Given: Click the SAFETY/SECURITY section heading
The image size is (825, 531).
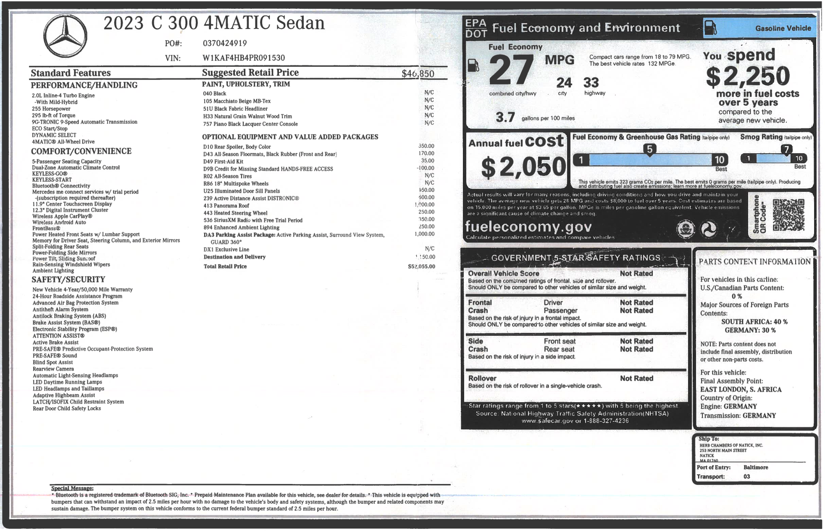Looking at the screenshot, I should point(68,280).
